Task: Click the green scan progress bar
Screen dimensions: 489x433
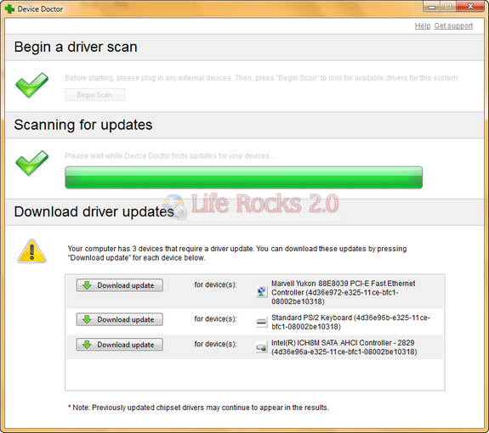Action: tap(243, 177)
